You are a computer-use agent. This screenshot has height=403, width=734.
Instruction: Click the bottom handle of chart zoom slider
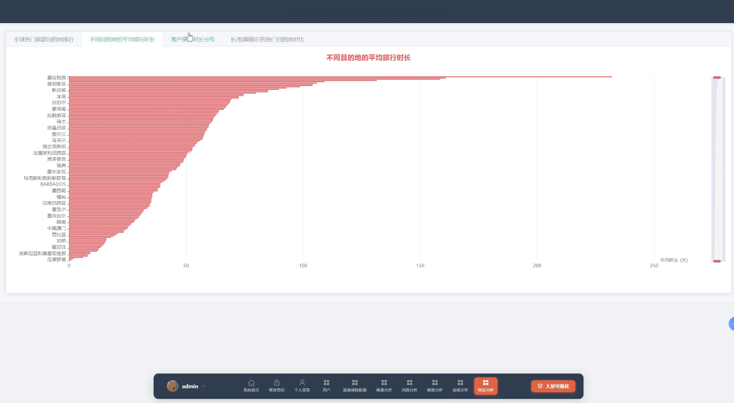point(717,261)
